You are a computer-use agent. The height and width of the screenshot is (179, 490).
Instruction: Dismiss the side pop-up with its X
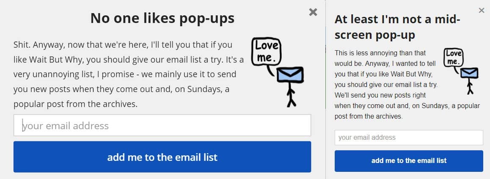click(x=481, y=11)
